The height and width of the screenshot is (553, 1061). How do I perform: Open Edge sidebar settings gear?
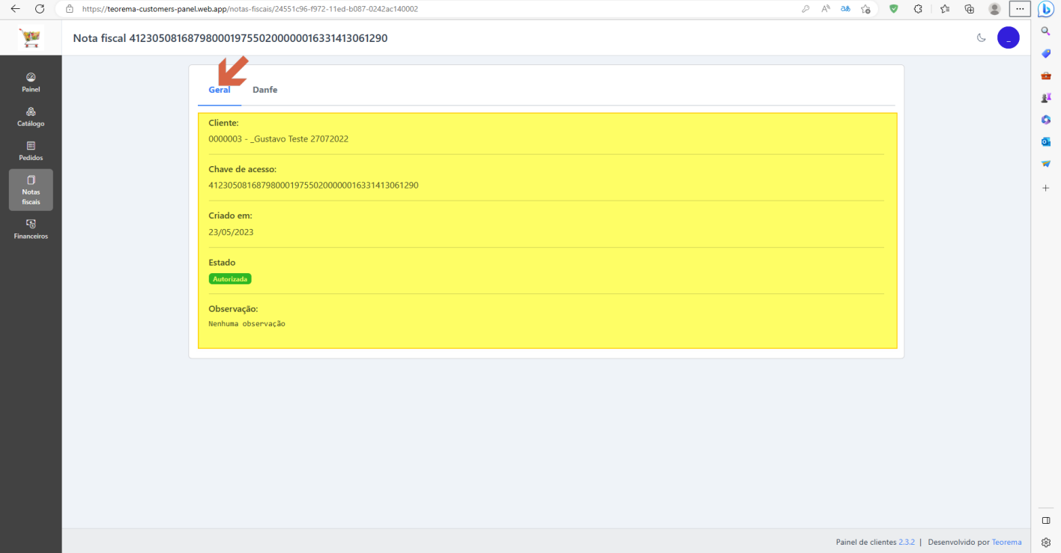pos(1046,542)
